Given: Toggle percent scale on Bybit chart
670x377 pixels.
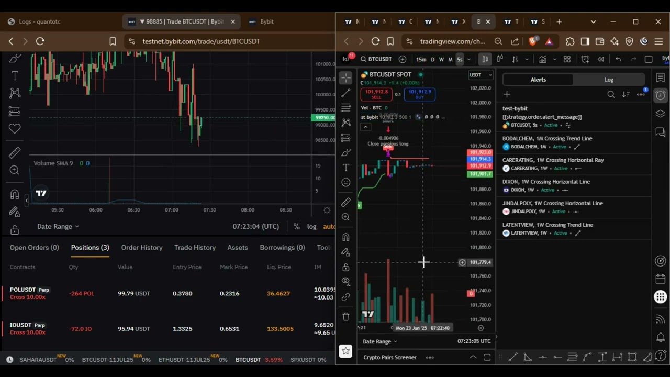Looking at the screenshot, I should pyautogui.click(x=297, y=226).
